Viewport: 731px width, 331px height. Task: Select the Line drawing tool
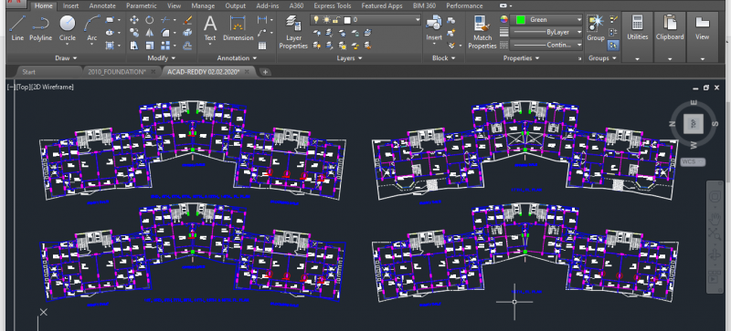(17, 28)
